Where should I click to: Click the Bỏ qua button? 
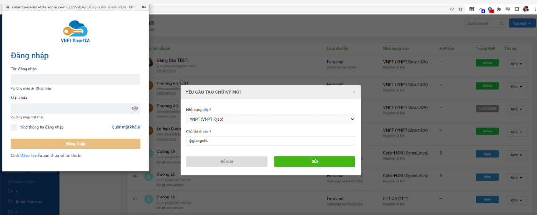(x=226, y=161)
